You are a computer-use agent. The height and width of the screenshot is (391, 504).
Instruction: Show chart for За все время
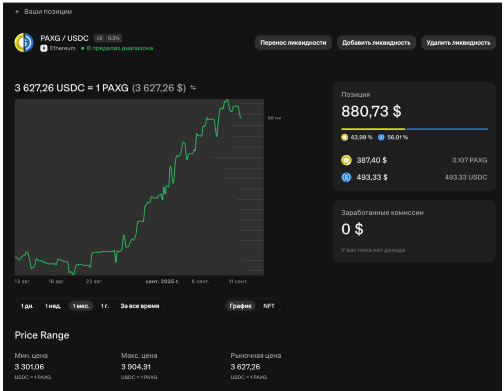pos(140,306)
